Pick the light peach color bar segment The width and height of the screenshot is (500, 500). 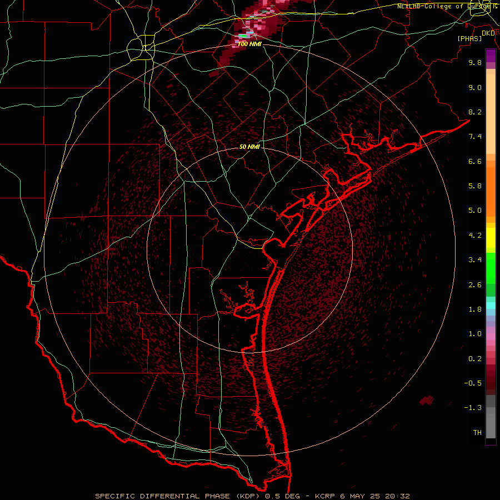tap(491, 114)
